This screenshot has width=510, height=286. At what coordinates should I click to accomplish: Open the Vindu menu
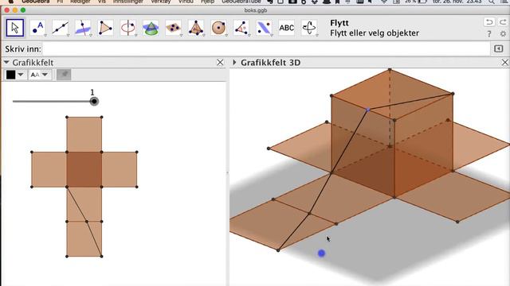186,2
